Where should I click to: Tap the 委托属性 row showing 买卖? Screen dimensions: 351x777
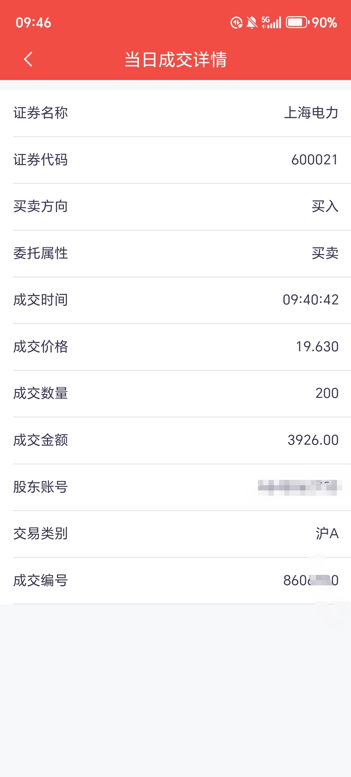coord(175,253)
